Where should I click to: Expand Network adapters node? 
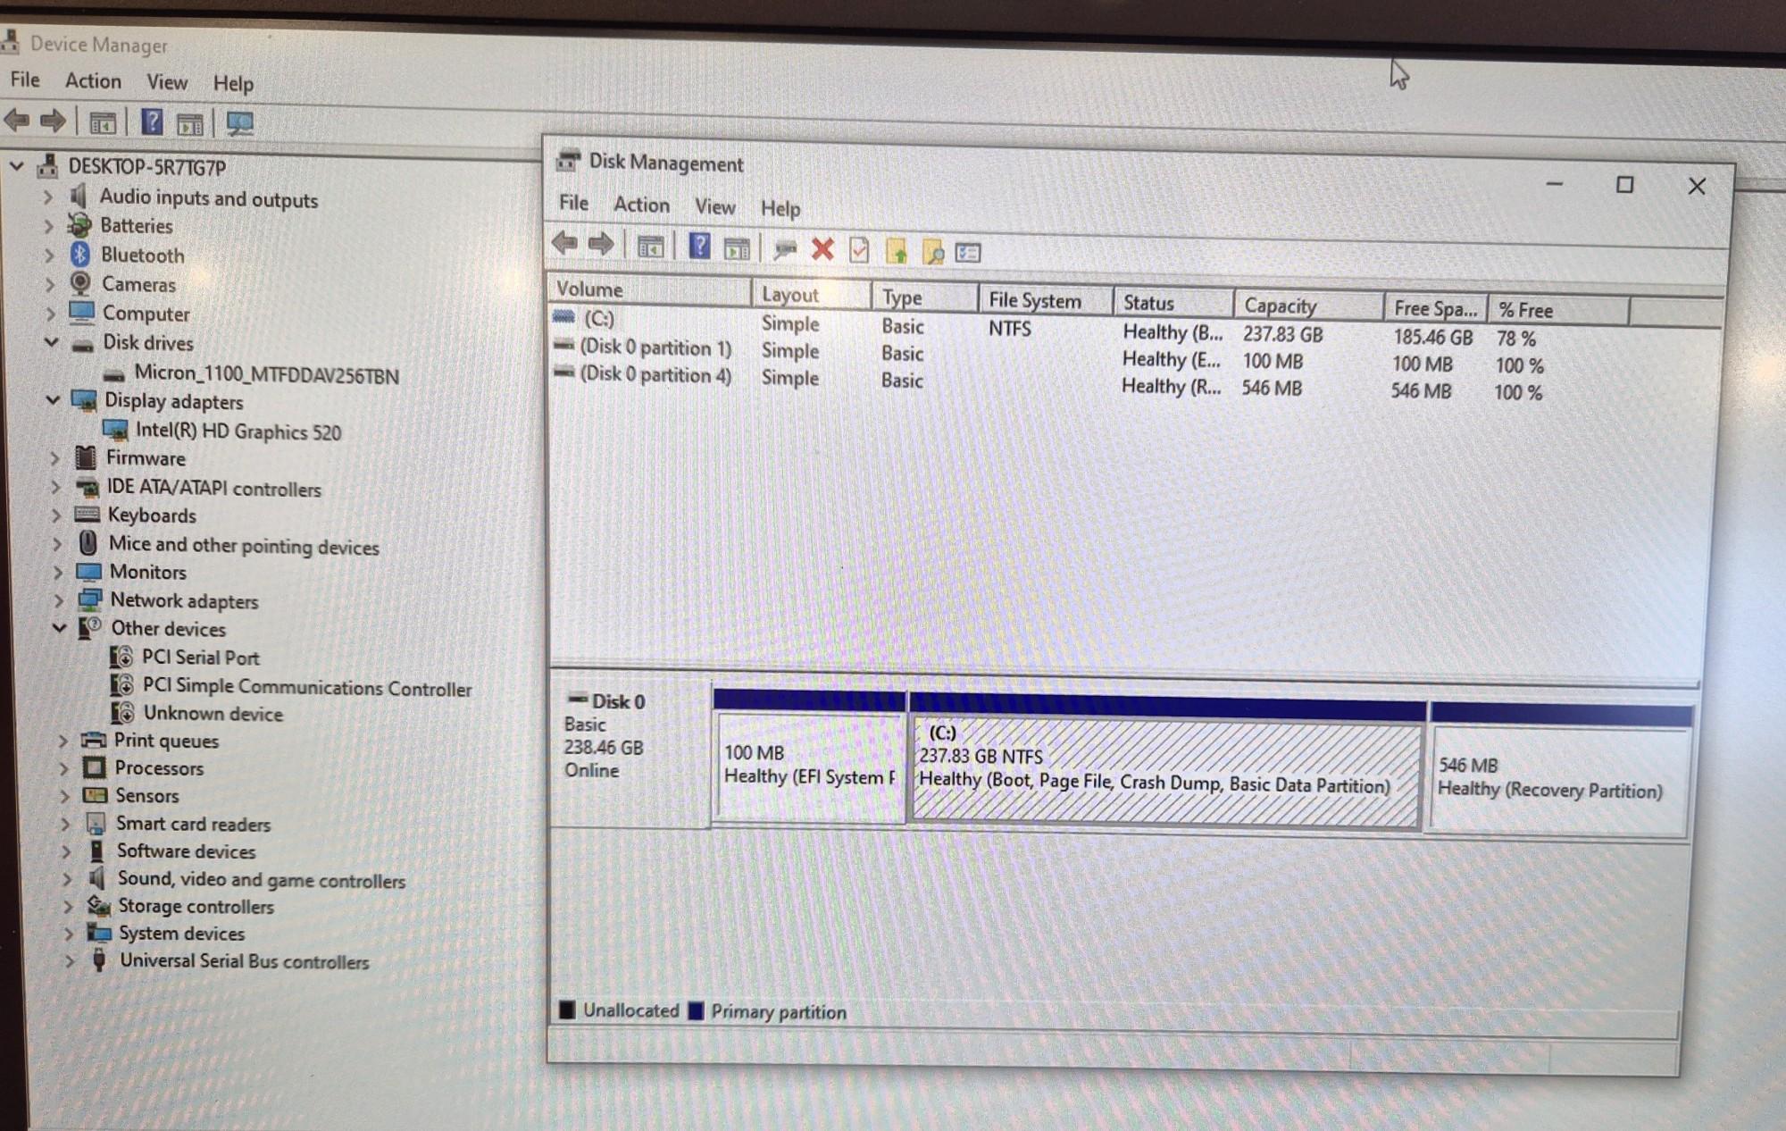(58, 600)
